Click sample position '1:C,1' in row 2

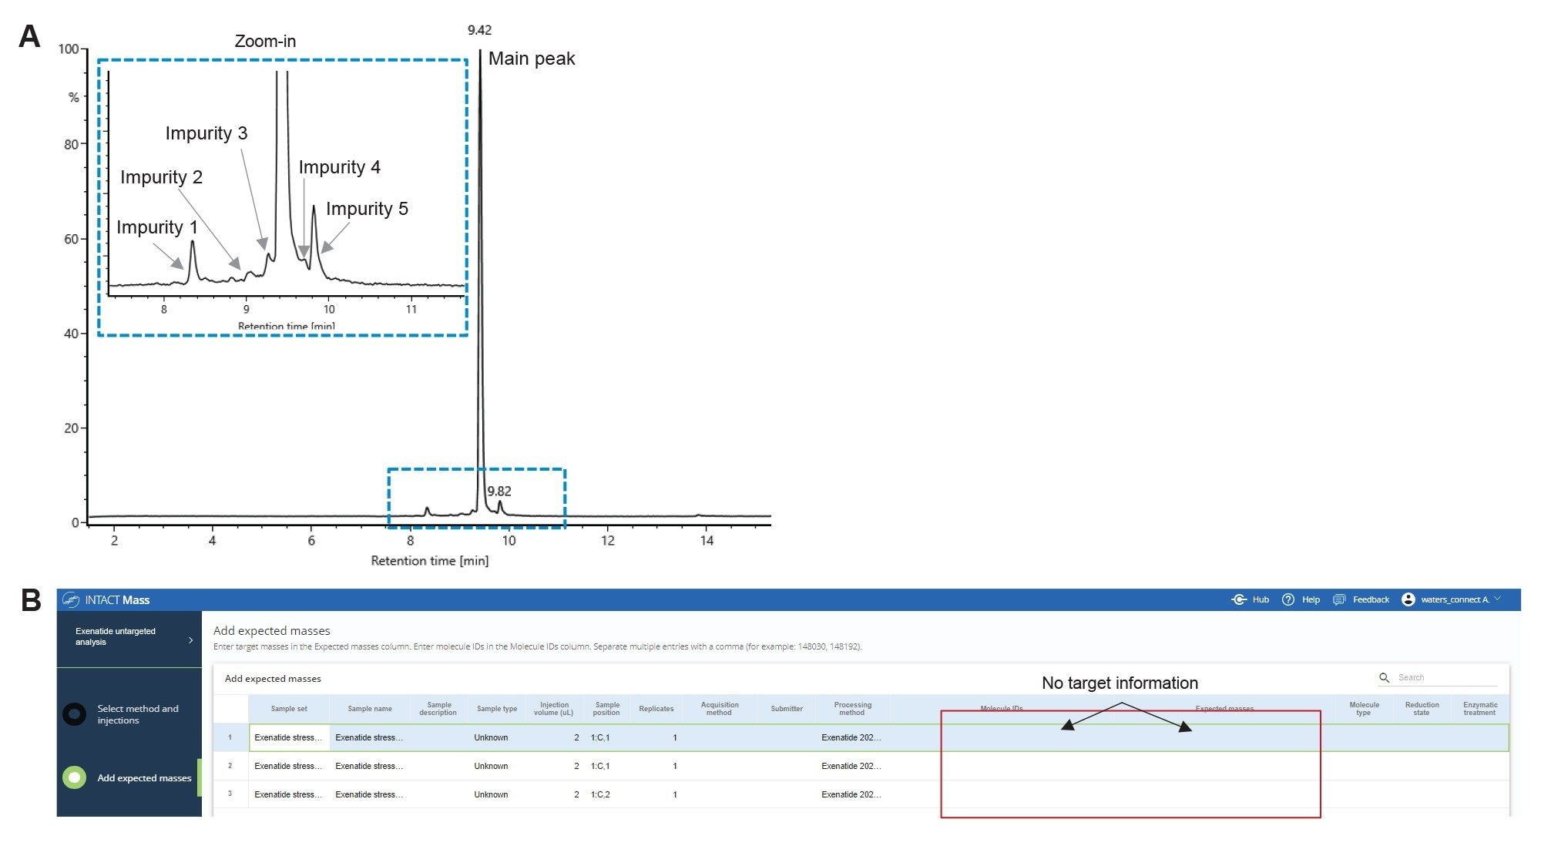coord(600,766)
